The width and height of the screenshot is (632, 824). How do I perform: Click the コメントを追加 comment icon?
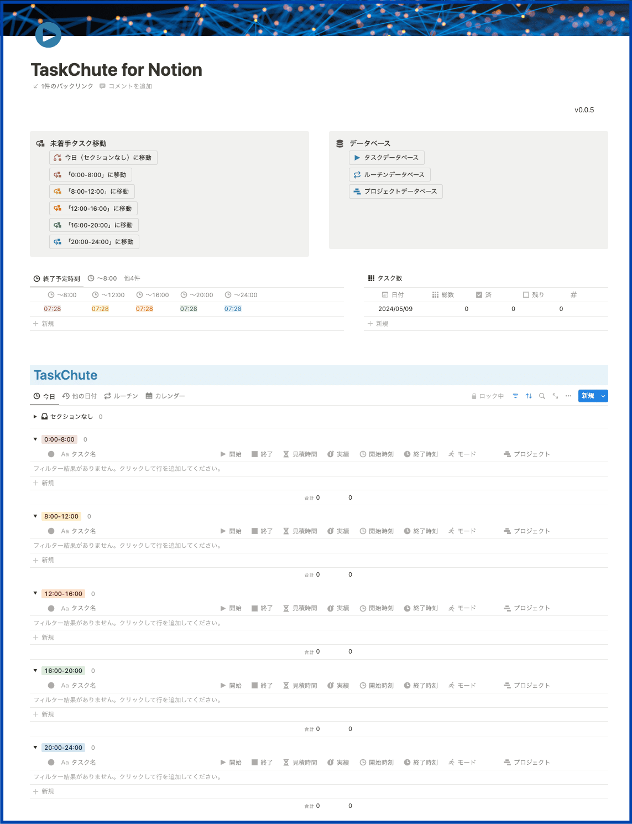click(x=103, y=86)
